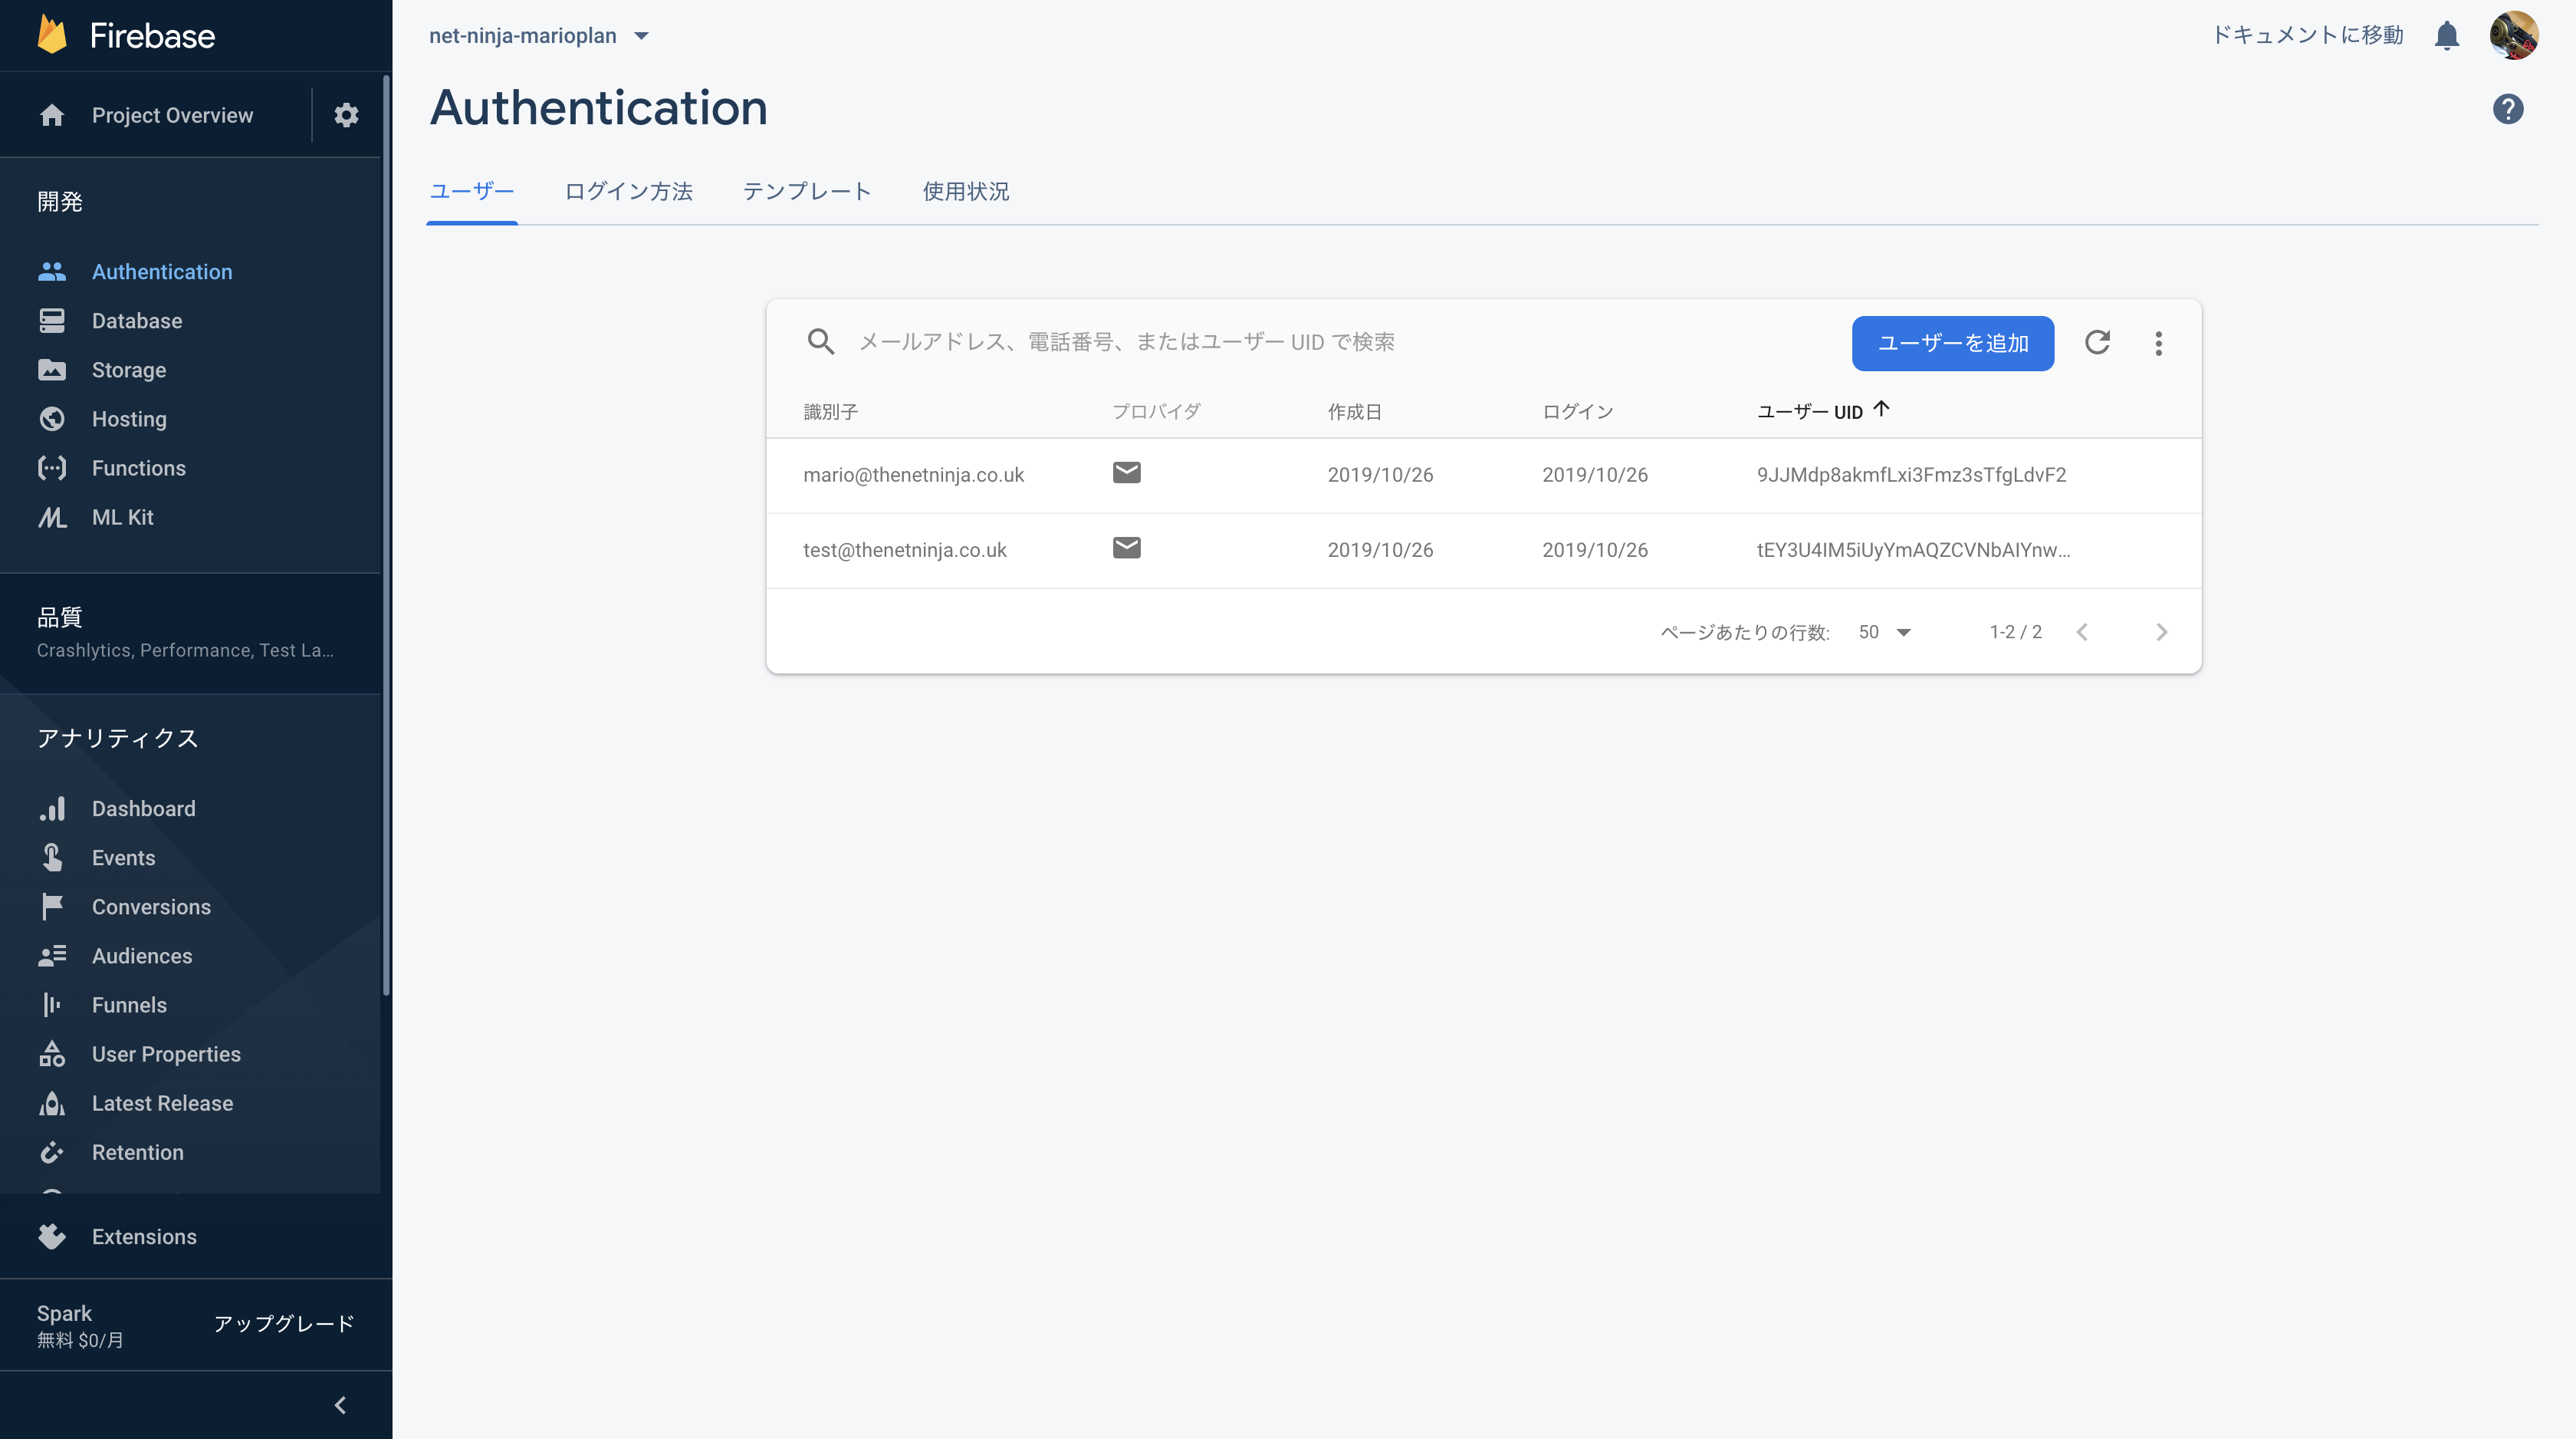The width and height of the screenshot is (2576, 1439).
Task: Go to next page of users
Action: coord(2161,631)
